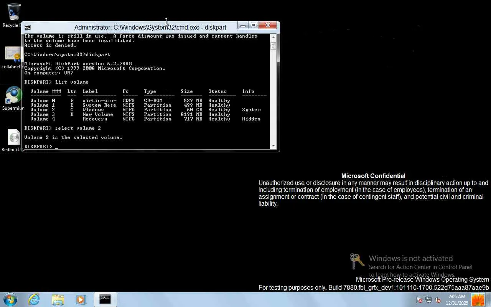Click the console vertical scrollbar thumb
Viewport: 491px width, 307px height.
point(274,46)
